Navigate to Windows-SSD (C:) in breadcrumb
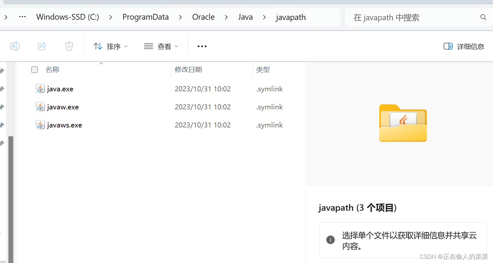The width and height of the screenshot is (493, 263). click(68, 17)
